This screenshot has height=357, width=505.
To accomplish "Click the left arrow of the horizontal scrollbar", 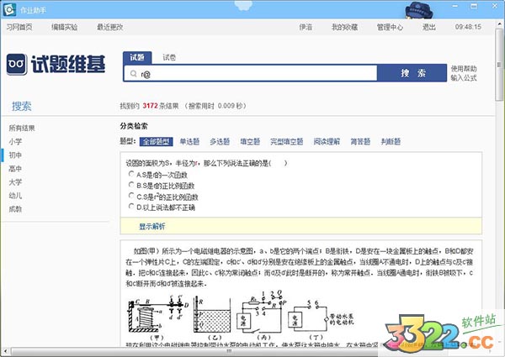I will click(x=5, y=351).
